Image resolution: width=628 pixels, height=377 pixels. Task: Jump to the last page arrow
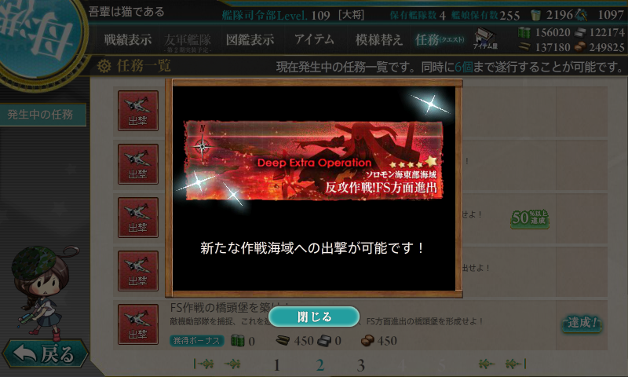click(516, 364)
